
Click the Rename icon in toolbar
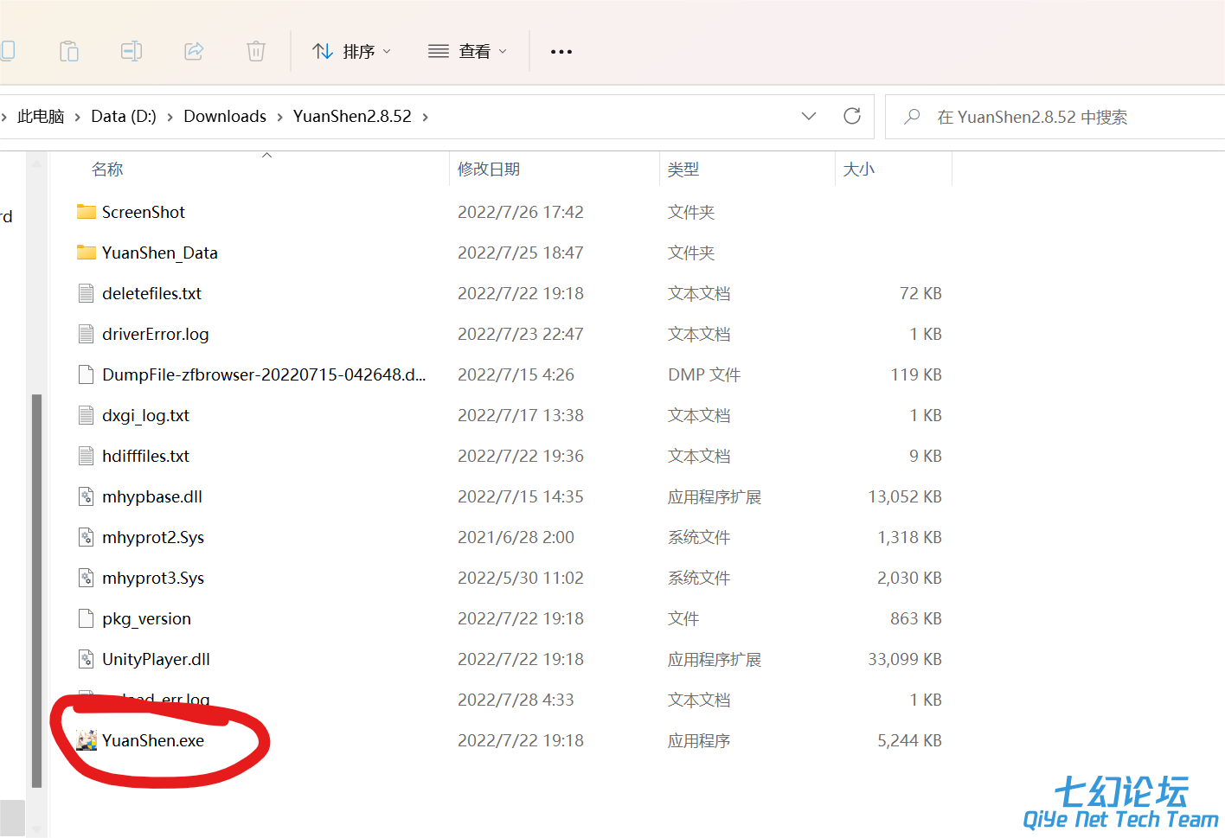131,52
